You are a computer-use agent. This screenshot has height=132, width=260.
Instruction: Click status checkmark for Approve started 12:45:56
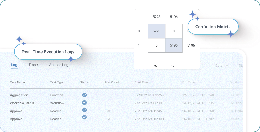click(x=84, y=110)
